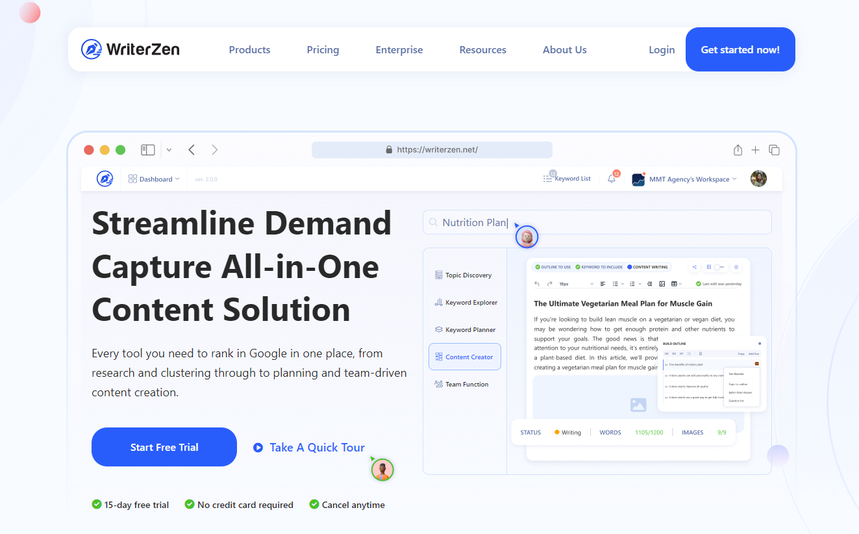859x534 pixels.
Task: Click the 9/9 images count
Action: [721, 432]
